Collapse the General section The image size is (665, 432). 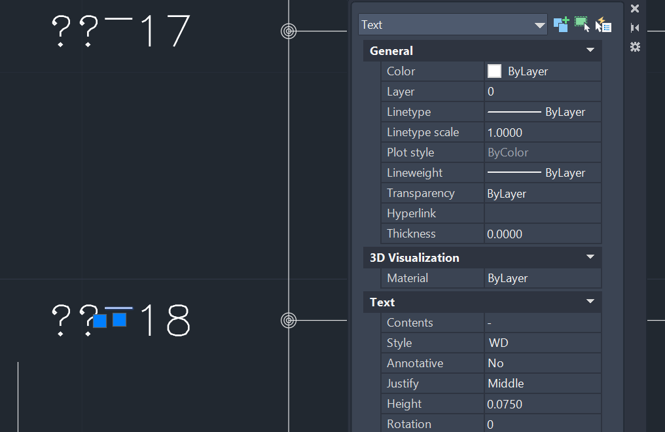point(591,50)
